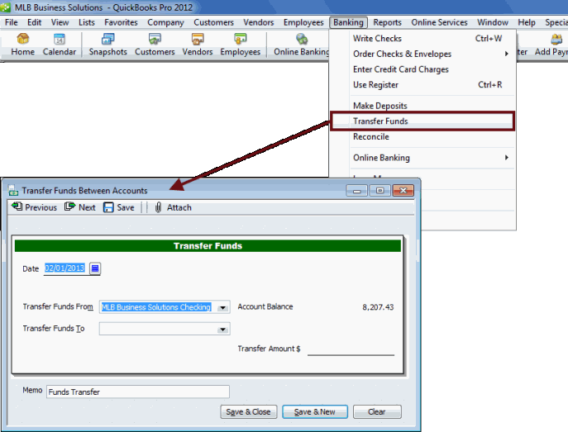Viewport: 568px width, 432px height.
Task: Click the QuickBooks title bar app icon
Action: click(x=6, y=7)
